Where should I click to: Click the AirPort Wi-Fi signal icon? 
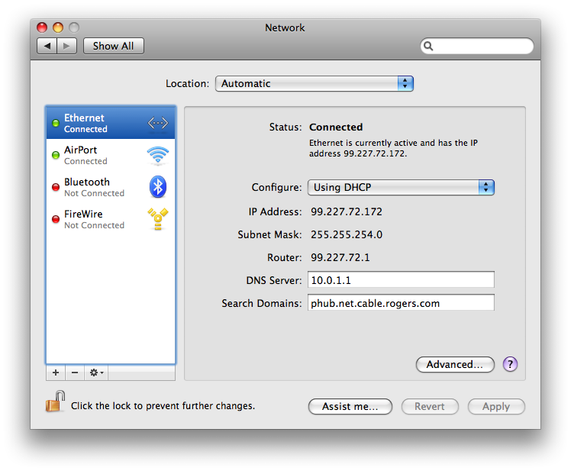tap(158, 155)
